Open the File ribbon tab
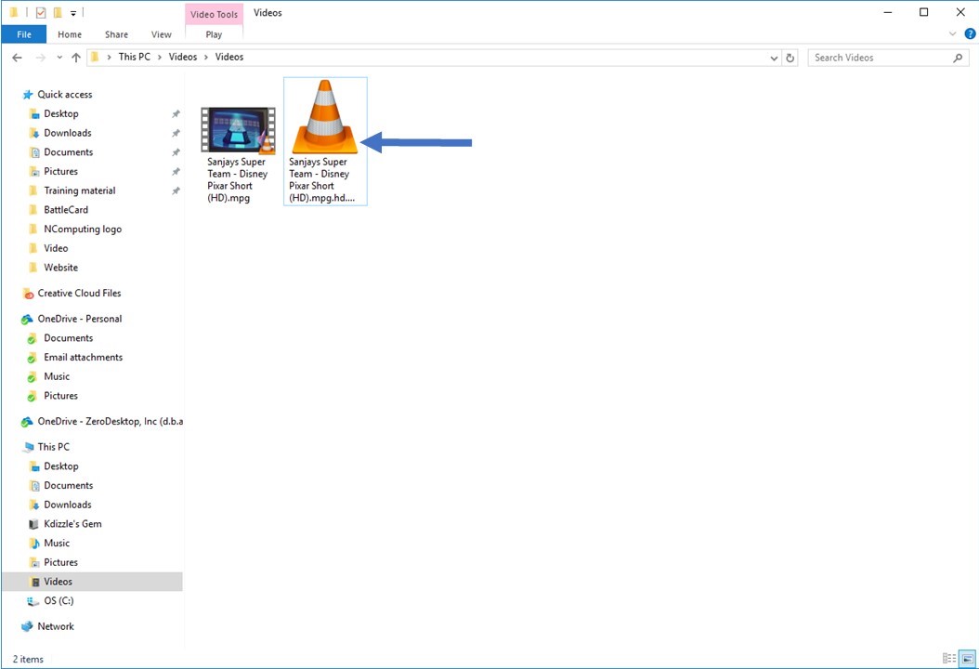Image resolution: width=979 pixels, height=669 pixels. pos(24,34)
